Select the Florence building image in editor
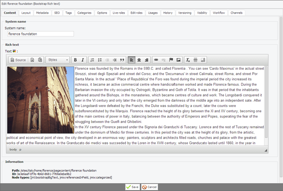This screenshot has height=191, width=283. coord(41,100)
